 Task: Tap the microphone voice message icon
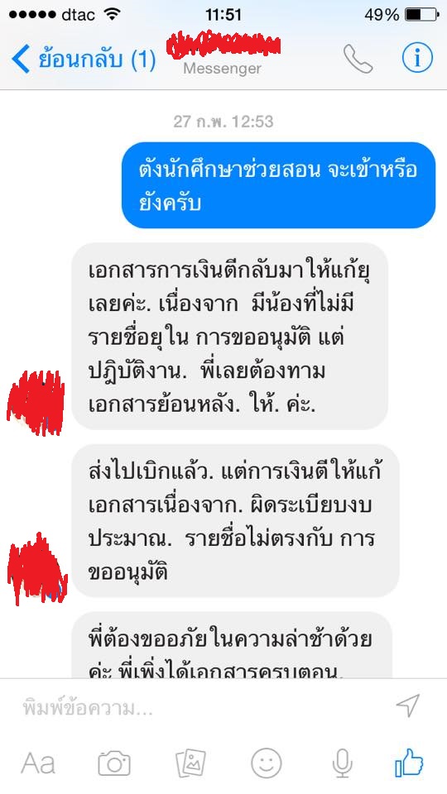tap(343, 763)
